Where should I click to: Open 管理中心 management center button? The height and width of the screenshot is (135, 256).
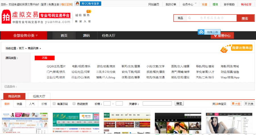click(222, 36)
